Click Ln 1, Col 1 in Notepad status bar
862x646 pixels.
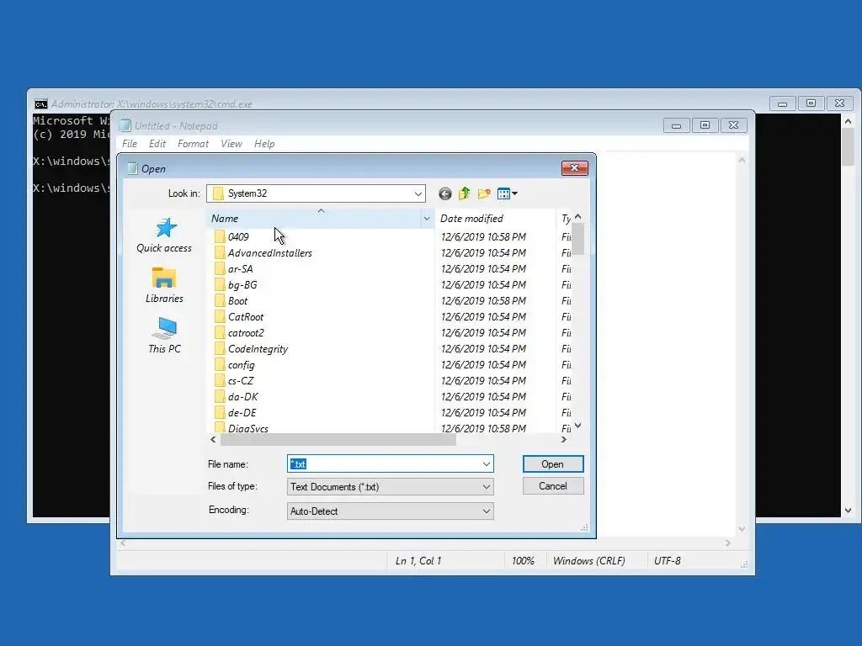pyautogui.click(x=418, y=561)
